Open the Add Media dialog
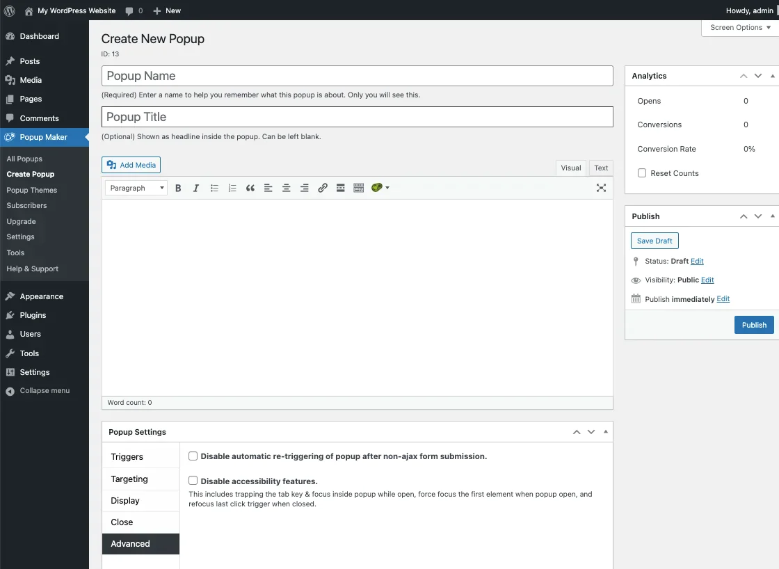This screenshot has width=779, height=569. [x=131, y=165]
